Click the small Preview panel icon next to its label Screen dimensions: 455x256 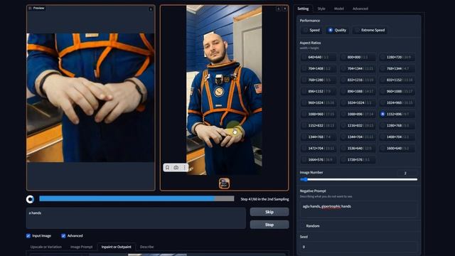coord(30,8)
